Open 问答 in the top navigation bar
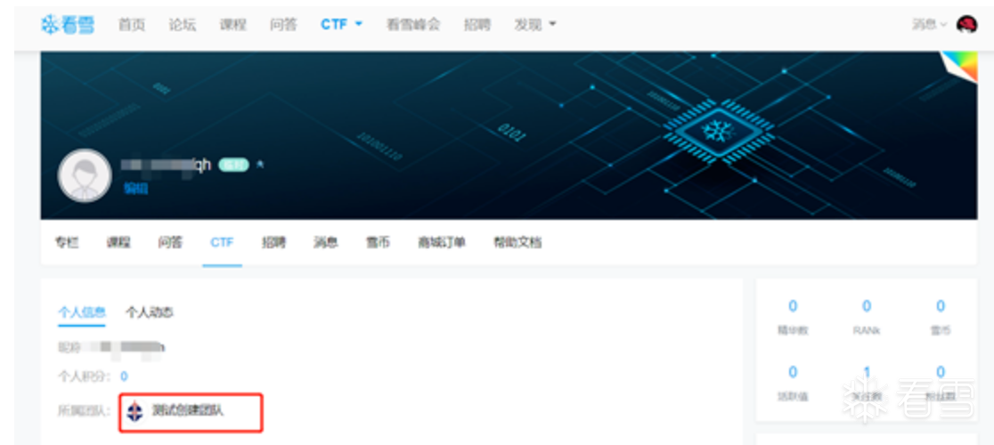The image size is (994, 445). pyautogui.click(x=283, y=25)
